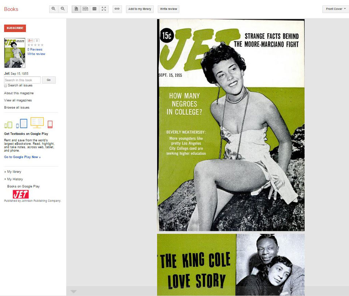Click the Google +1 button
This screenshot has height=296, width=349.
31,41
